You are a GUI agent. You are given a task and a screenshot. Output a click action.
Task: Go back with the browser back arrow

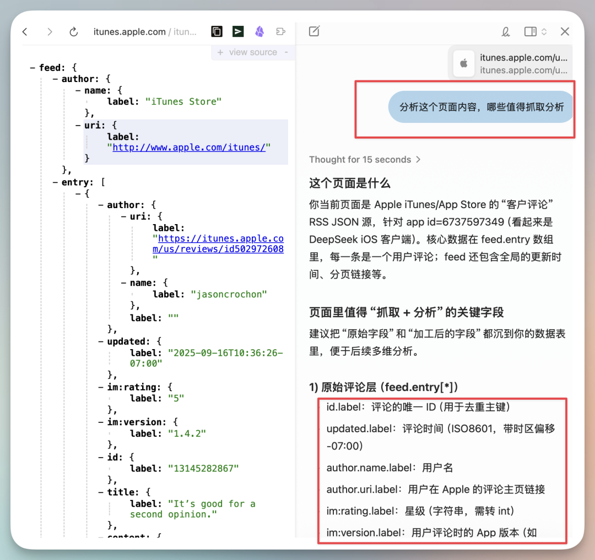(25, 32)
